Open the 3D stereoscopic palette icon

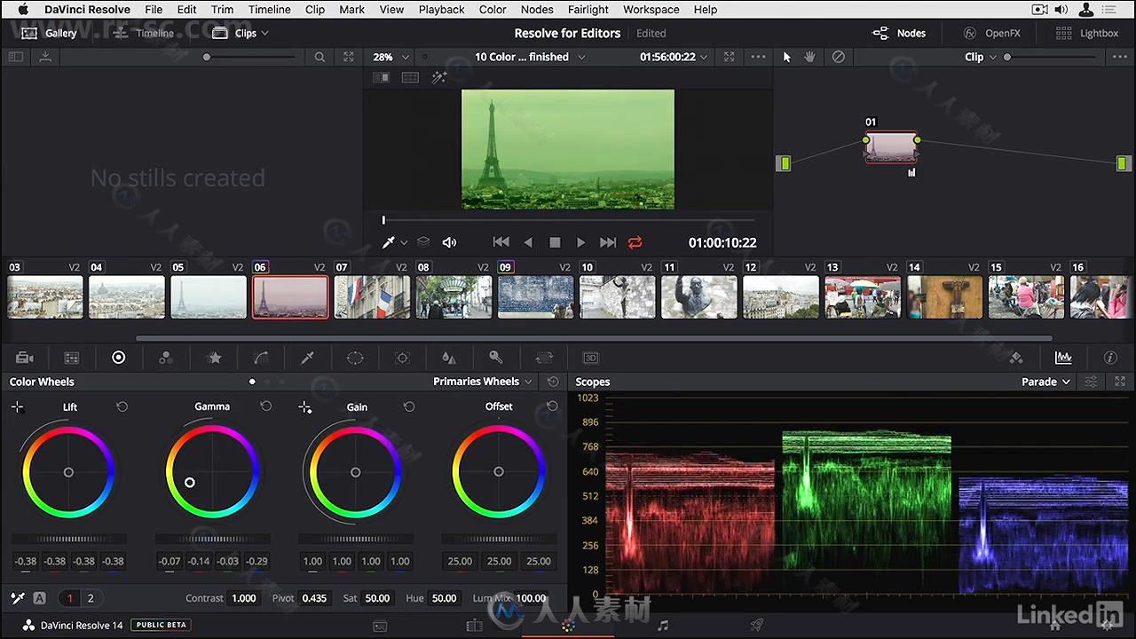[x=591, y=358]
